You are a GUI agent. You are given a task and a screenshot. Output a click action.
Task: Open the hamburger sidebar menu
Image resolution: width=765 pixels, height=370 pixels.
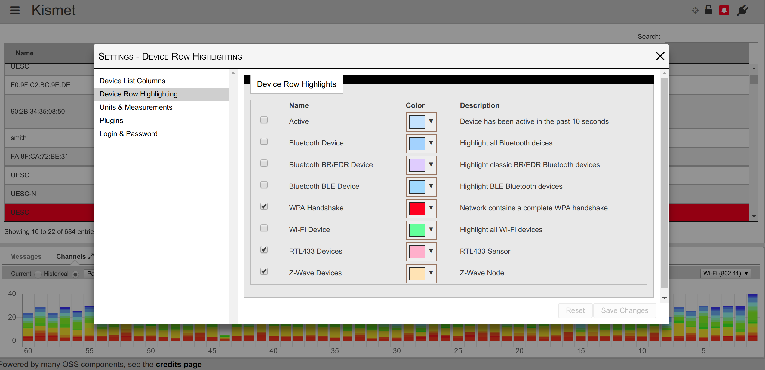(x=15, y=10)
